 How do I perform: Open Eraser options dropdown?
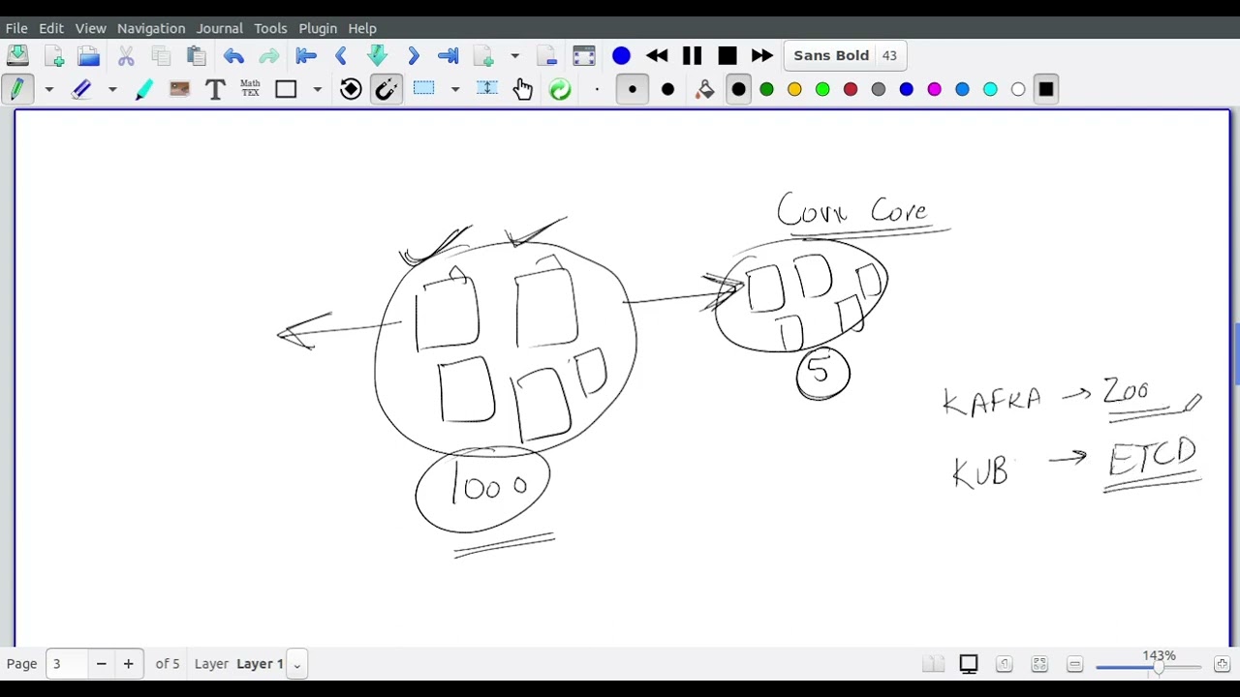coord(112,90)
